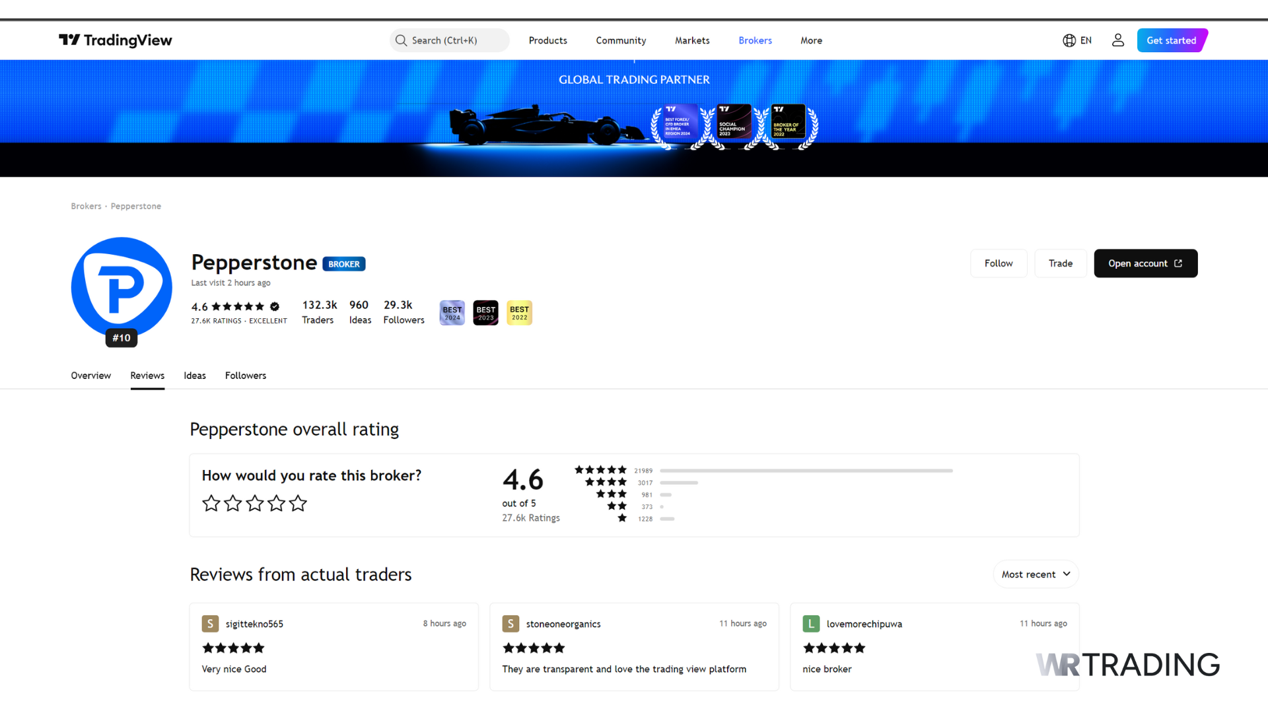Switch to the Ideas tab
1268x713 pixels.
pyautogui.click(x=195, y=376)
